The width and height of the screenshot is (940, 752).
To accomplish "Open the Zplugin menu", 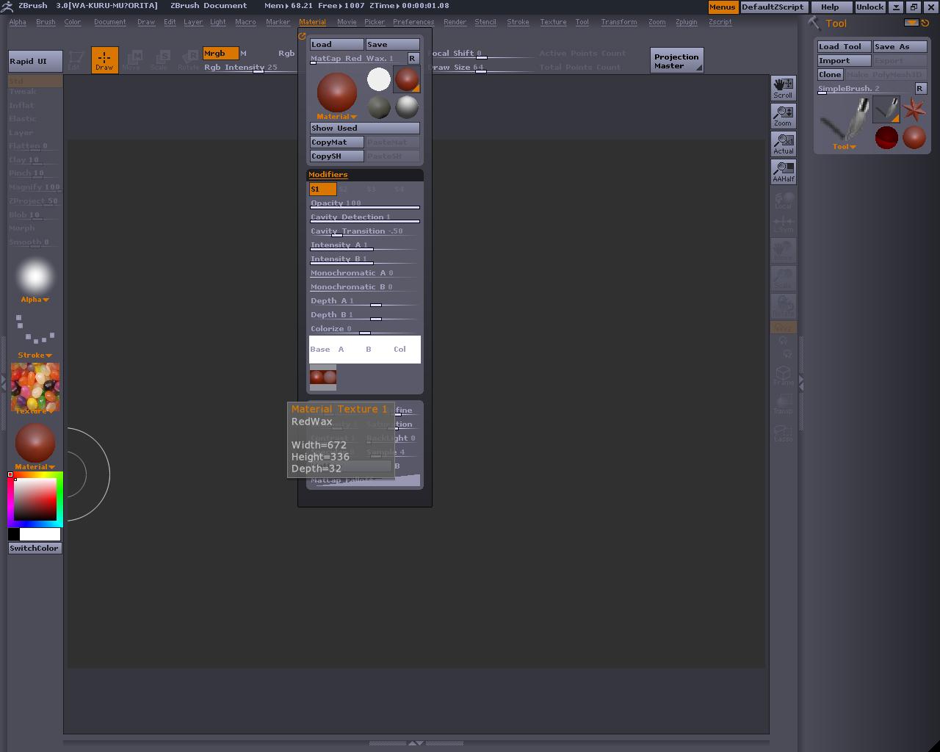I will pyautogui.click(x=687, y=22).
